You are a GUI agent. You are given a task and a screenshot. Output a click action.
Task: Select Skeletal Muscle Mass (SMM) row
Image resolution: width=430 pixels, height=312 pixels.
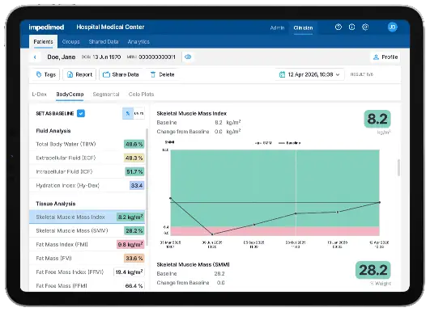87,230
